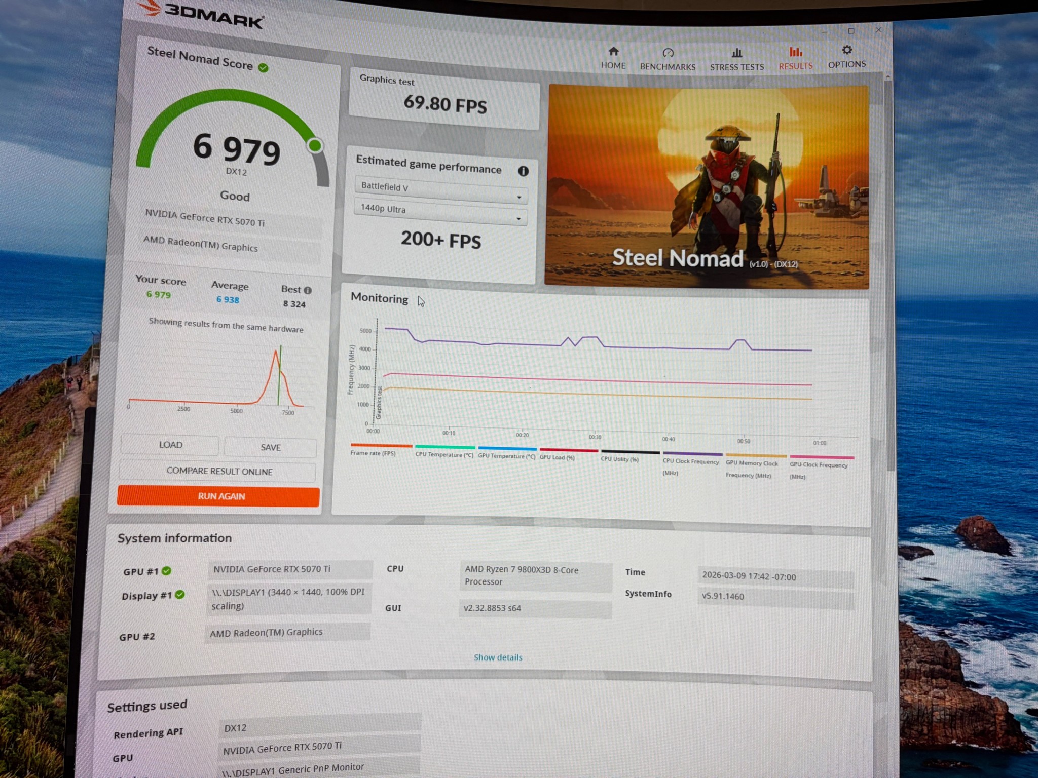The height and width of the screenshot is (778, 1038).
Task: Click the Good rating label under the score
Action: [x=235, y=196]
